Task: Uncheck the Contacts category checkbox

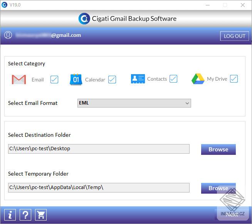Action: coord(173,79)
